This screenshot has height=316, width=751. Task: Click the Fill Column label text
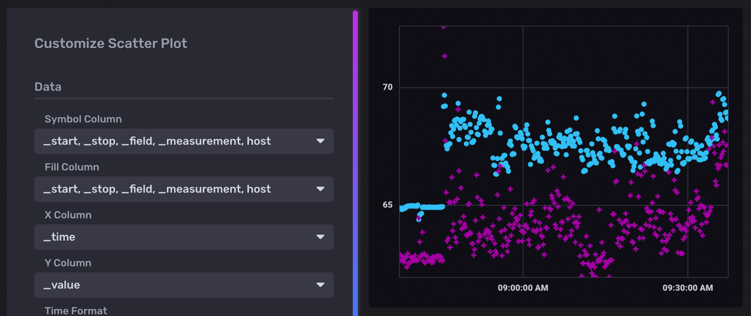coord(72,167)
